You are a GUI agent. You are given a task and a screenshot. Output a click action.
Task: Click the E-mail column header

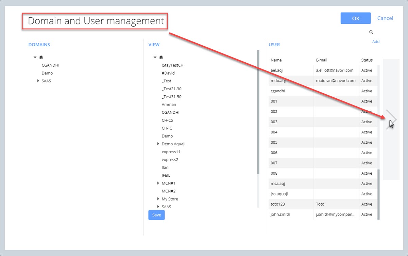pyautogui.click(x=322, y=60)
